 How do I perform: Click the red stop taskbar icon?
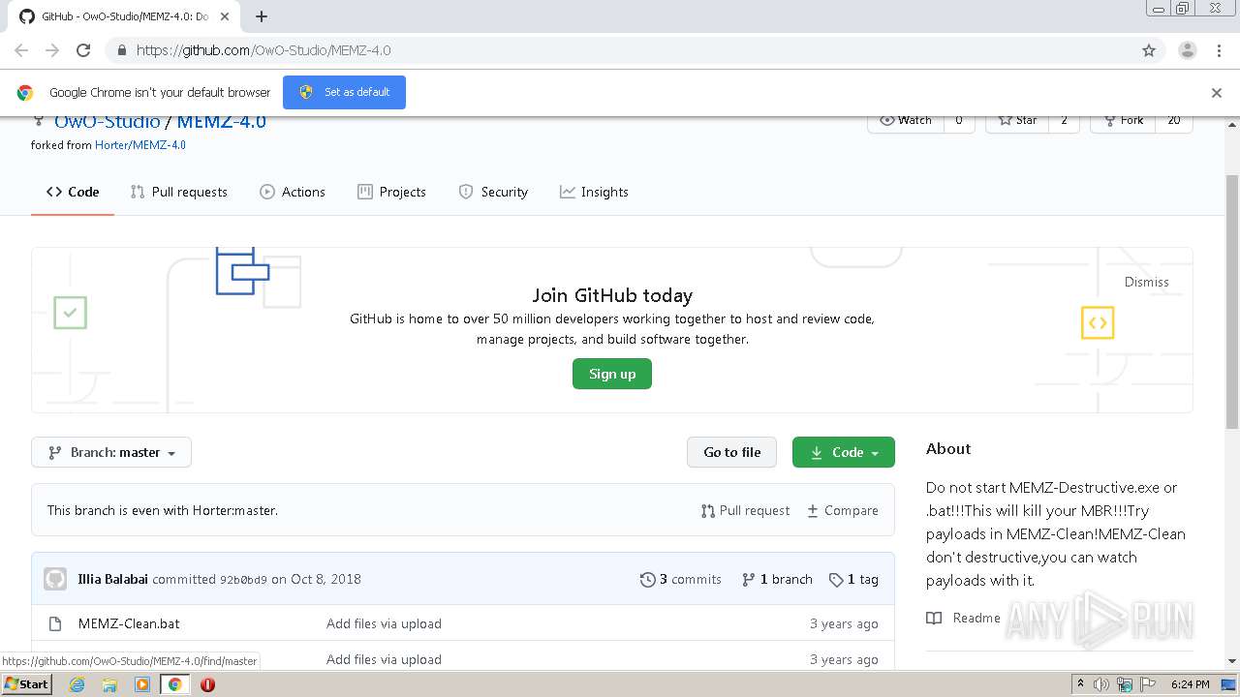(207, 684)
